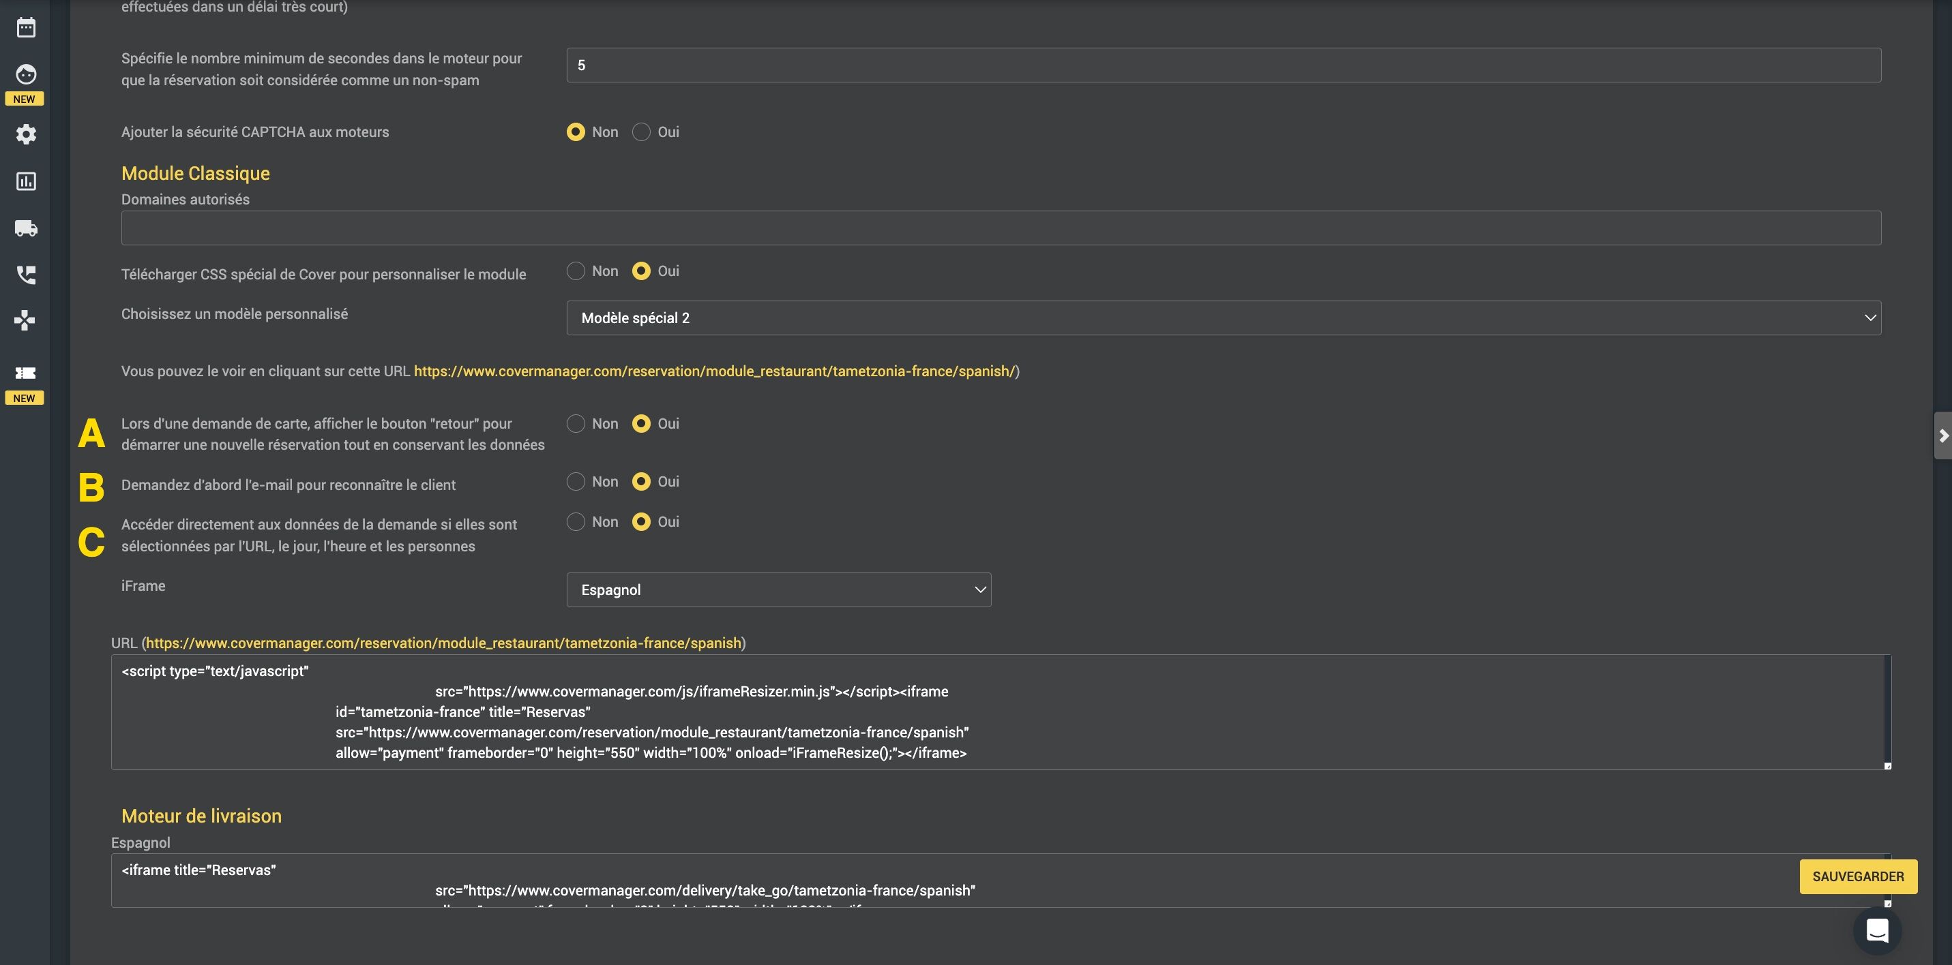
Task: Open the settings gear in sidebar
Action: point(26,134)
